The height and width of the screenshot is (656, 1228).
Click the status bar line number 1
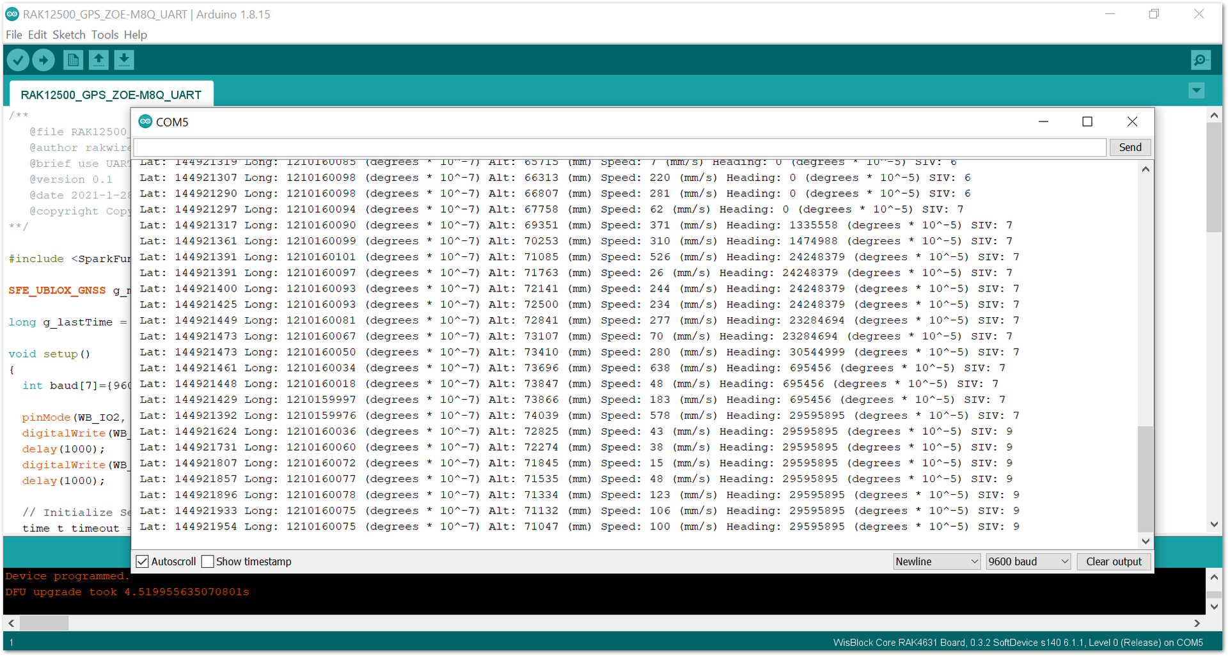12,643
